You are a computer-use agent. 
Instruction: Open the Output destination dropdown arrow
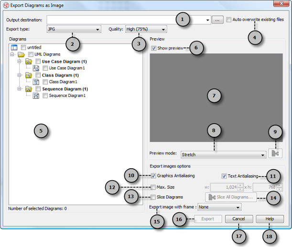coord(207,20)
